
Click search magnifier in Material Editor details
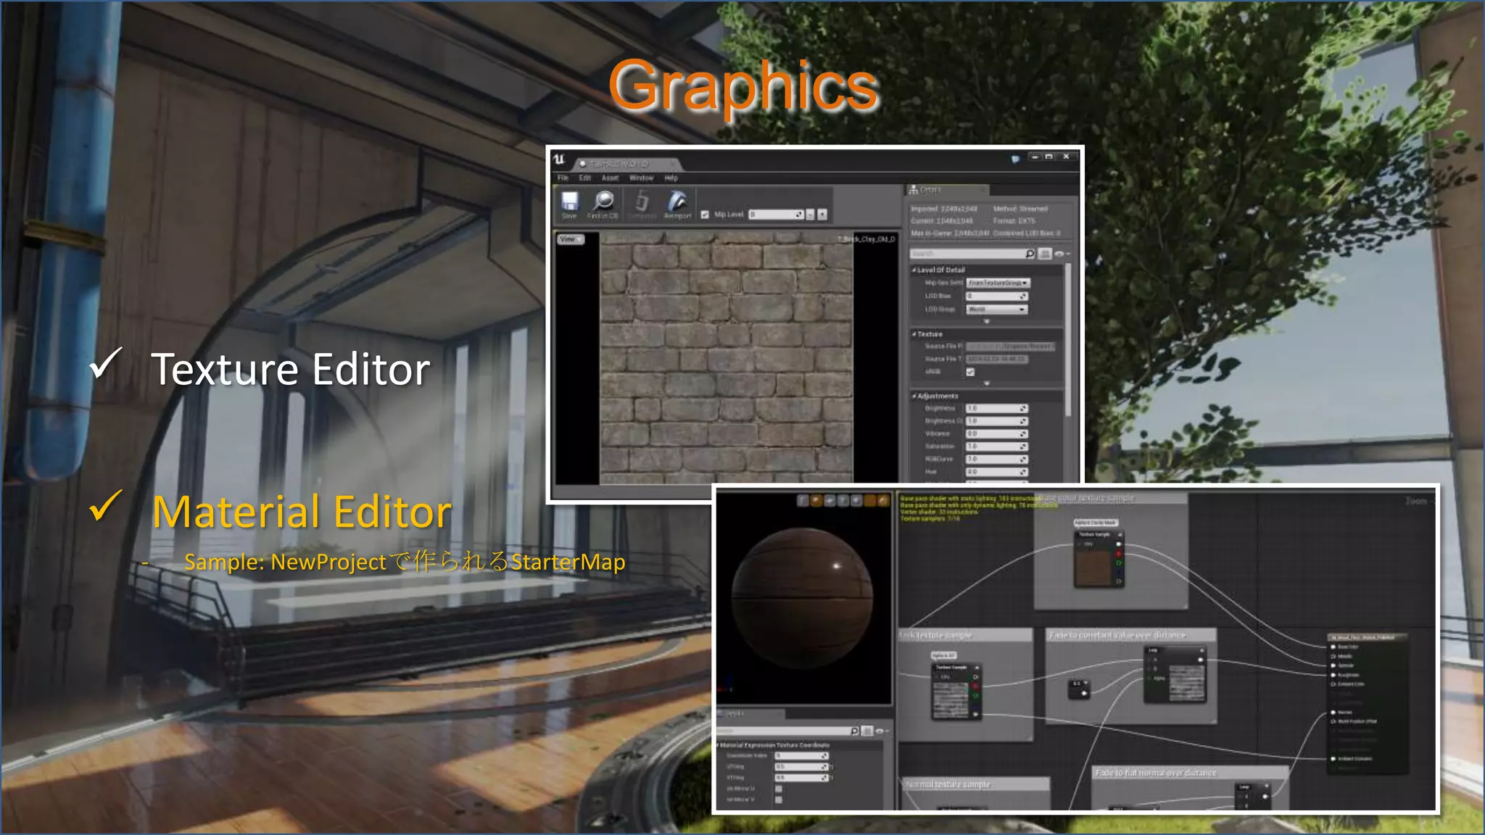[854, 731]
